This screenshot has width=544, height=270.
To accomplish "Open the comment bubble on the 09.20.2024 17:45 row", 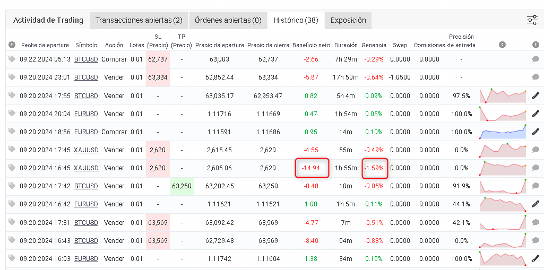I will pos(536,150).
